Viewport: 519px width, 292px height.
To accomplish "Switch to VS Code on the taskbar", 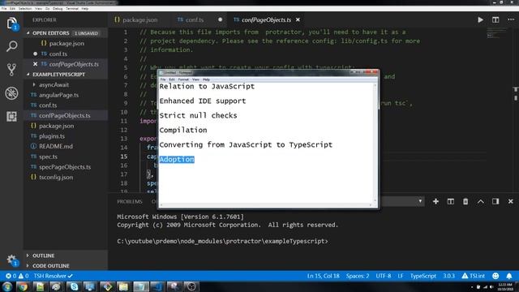I will 157,286.
